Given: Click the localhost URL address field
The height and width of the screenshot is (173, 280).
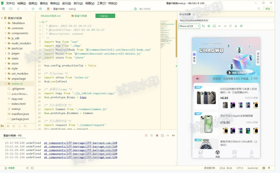Looking at the screenshot, I should point(225,20).
